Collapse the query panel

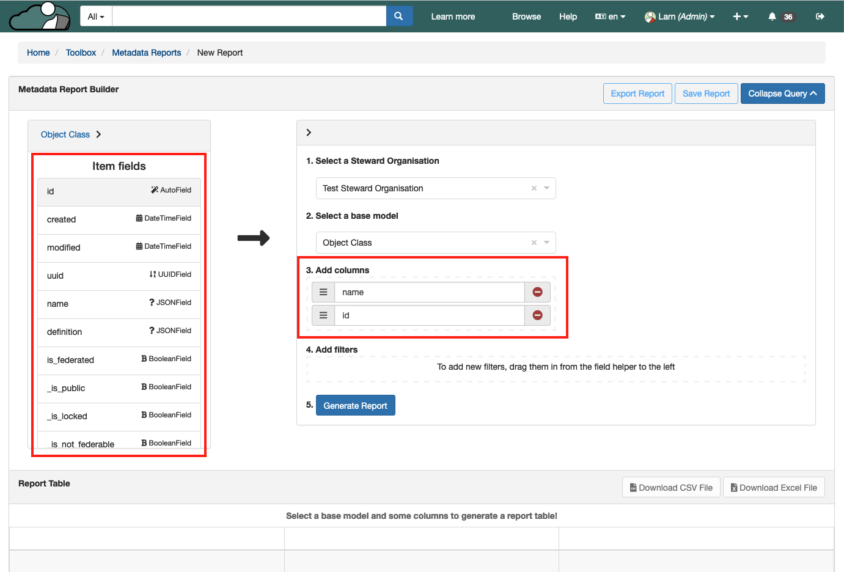point(782,94)
